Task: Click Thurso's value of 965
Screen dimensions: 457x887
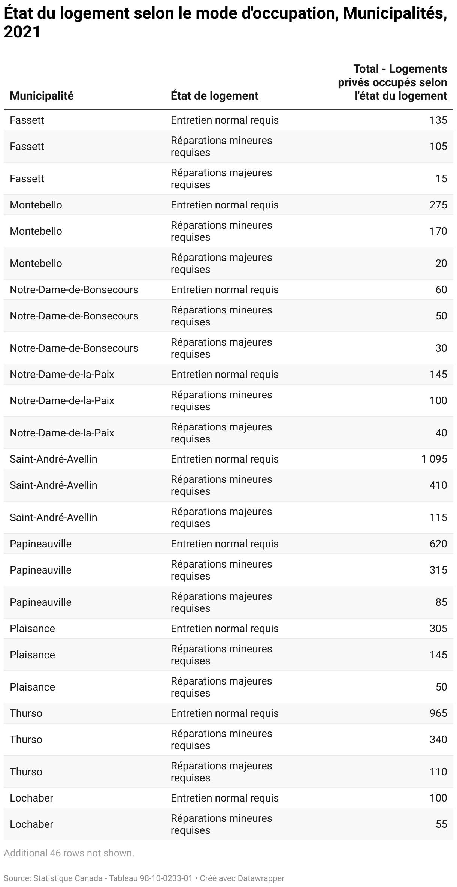Action: click(438, 713)
